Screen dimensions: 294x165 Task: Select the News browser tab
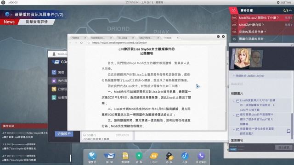pos(168,38)
